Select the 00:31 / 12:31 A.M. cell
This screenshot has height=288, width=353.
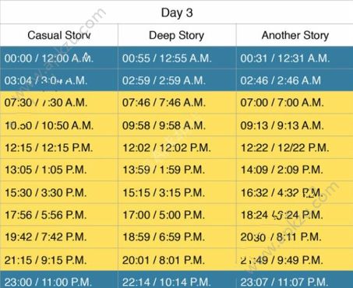pos(295,58)
